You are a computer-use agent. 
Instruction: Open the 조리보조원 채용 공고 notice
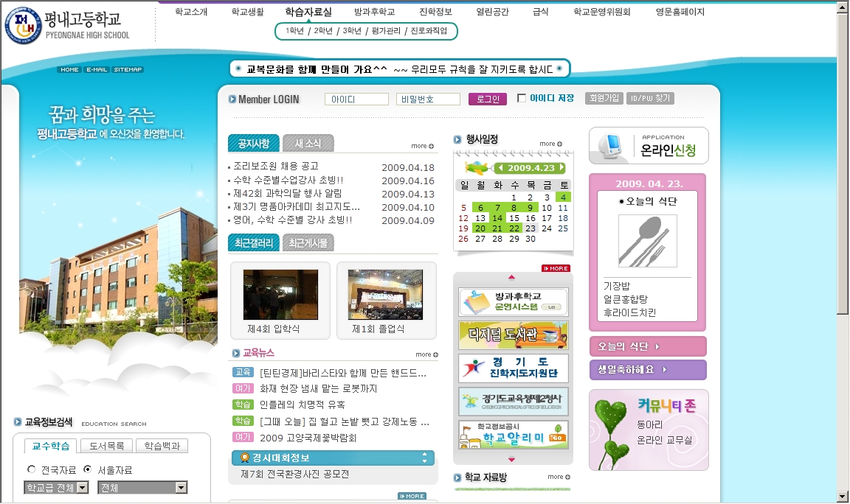pyautogui.click(x=276, y=167)
